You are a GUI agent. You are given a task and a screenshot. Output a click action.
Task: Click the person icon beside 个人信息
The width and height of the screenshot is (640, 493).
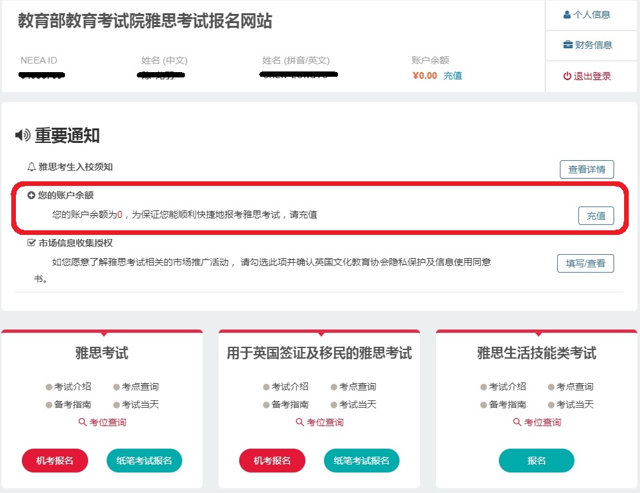click(568, 14)
